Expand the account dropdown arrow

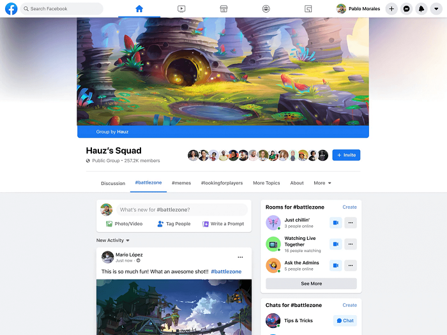[436, 9]
